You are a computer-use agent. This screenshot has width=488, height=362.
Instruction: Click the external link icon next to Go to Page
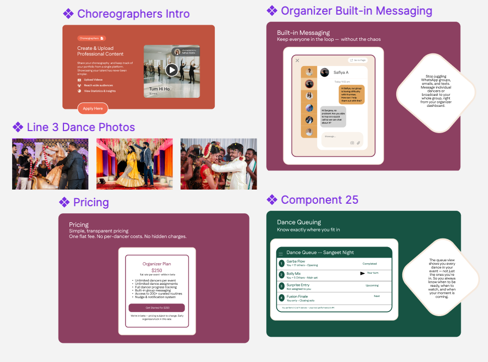pyautogui.click(x=351, y=60)
